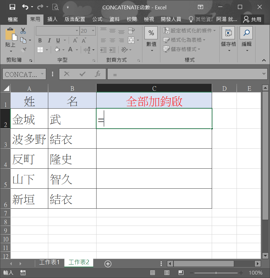Align text left

tap(103, 40)
